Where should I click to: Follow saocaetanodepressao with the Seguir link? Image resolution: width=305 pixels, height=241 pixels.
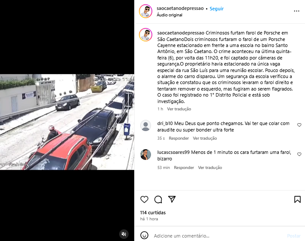pyautogui.click(x=216, y=9)
